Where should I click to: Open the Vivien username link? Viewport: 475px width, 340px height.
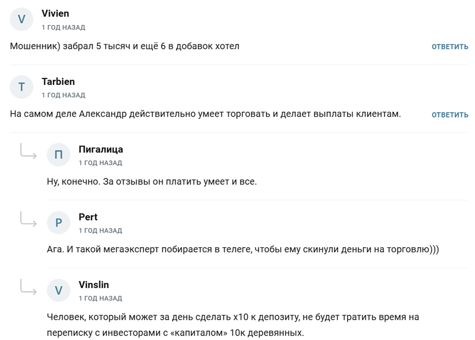pos(55,14)
